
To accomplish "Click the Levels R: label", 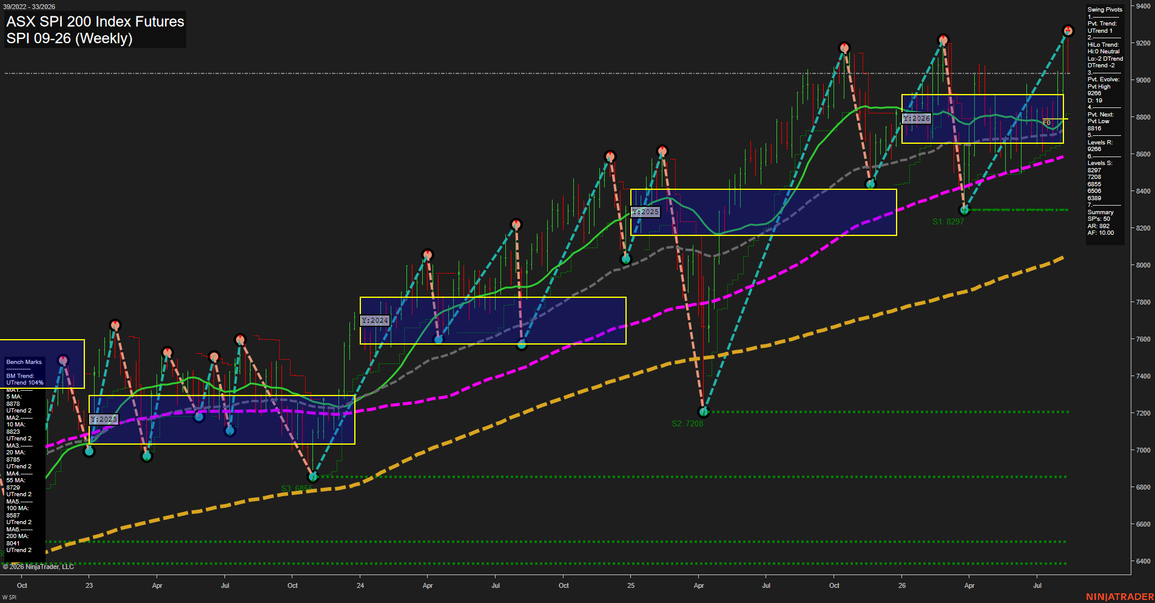I will pyautogui.click(x=1100, y=143).
